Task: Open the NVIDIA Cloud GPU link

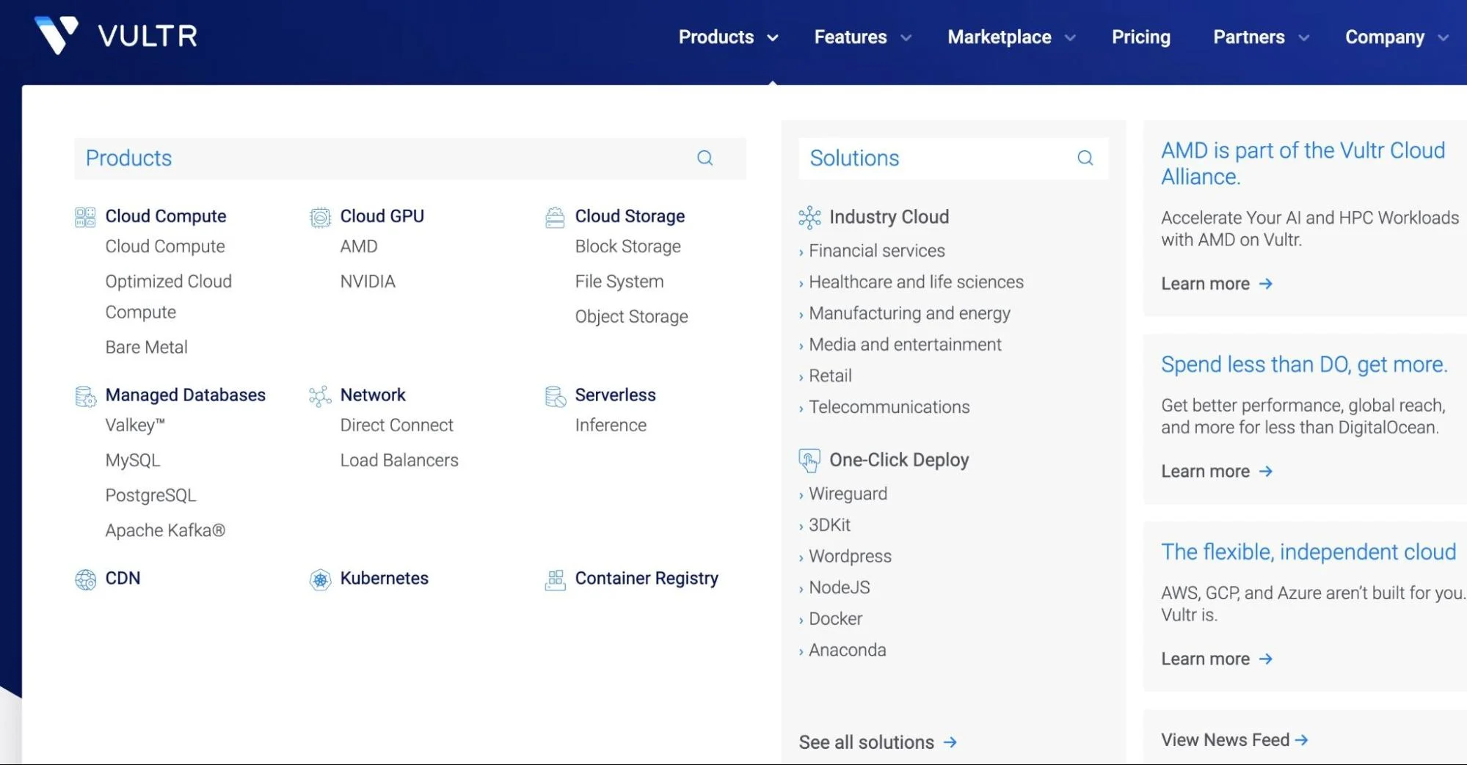Action: 367,282
